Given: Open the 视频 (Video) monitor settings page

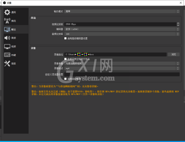Looking at the screenshot, I should [x=16, y=47].
